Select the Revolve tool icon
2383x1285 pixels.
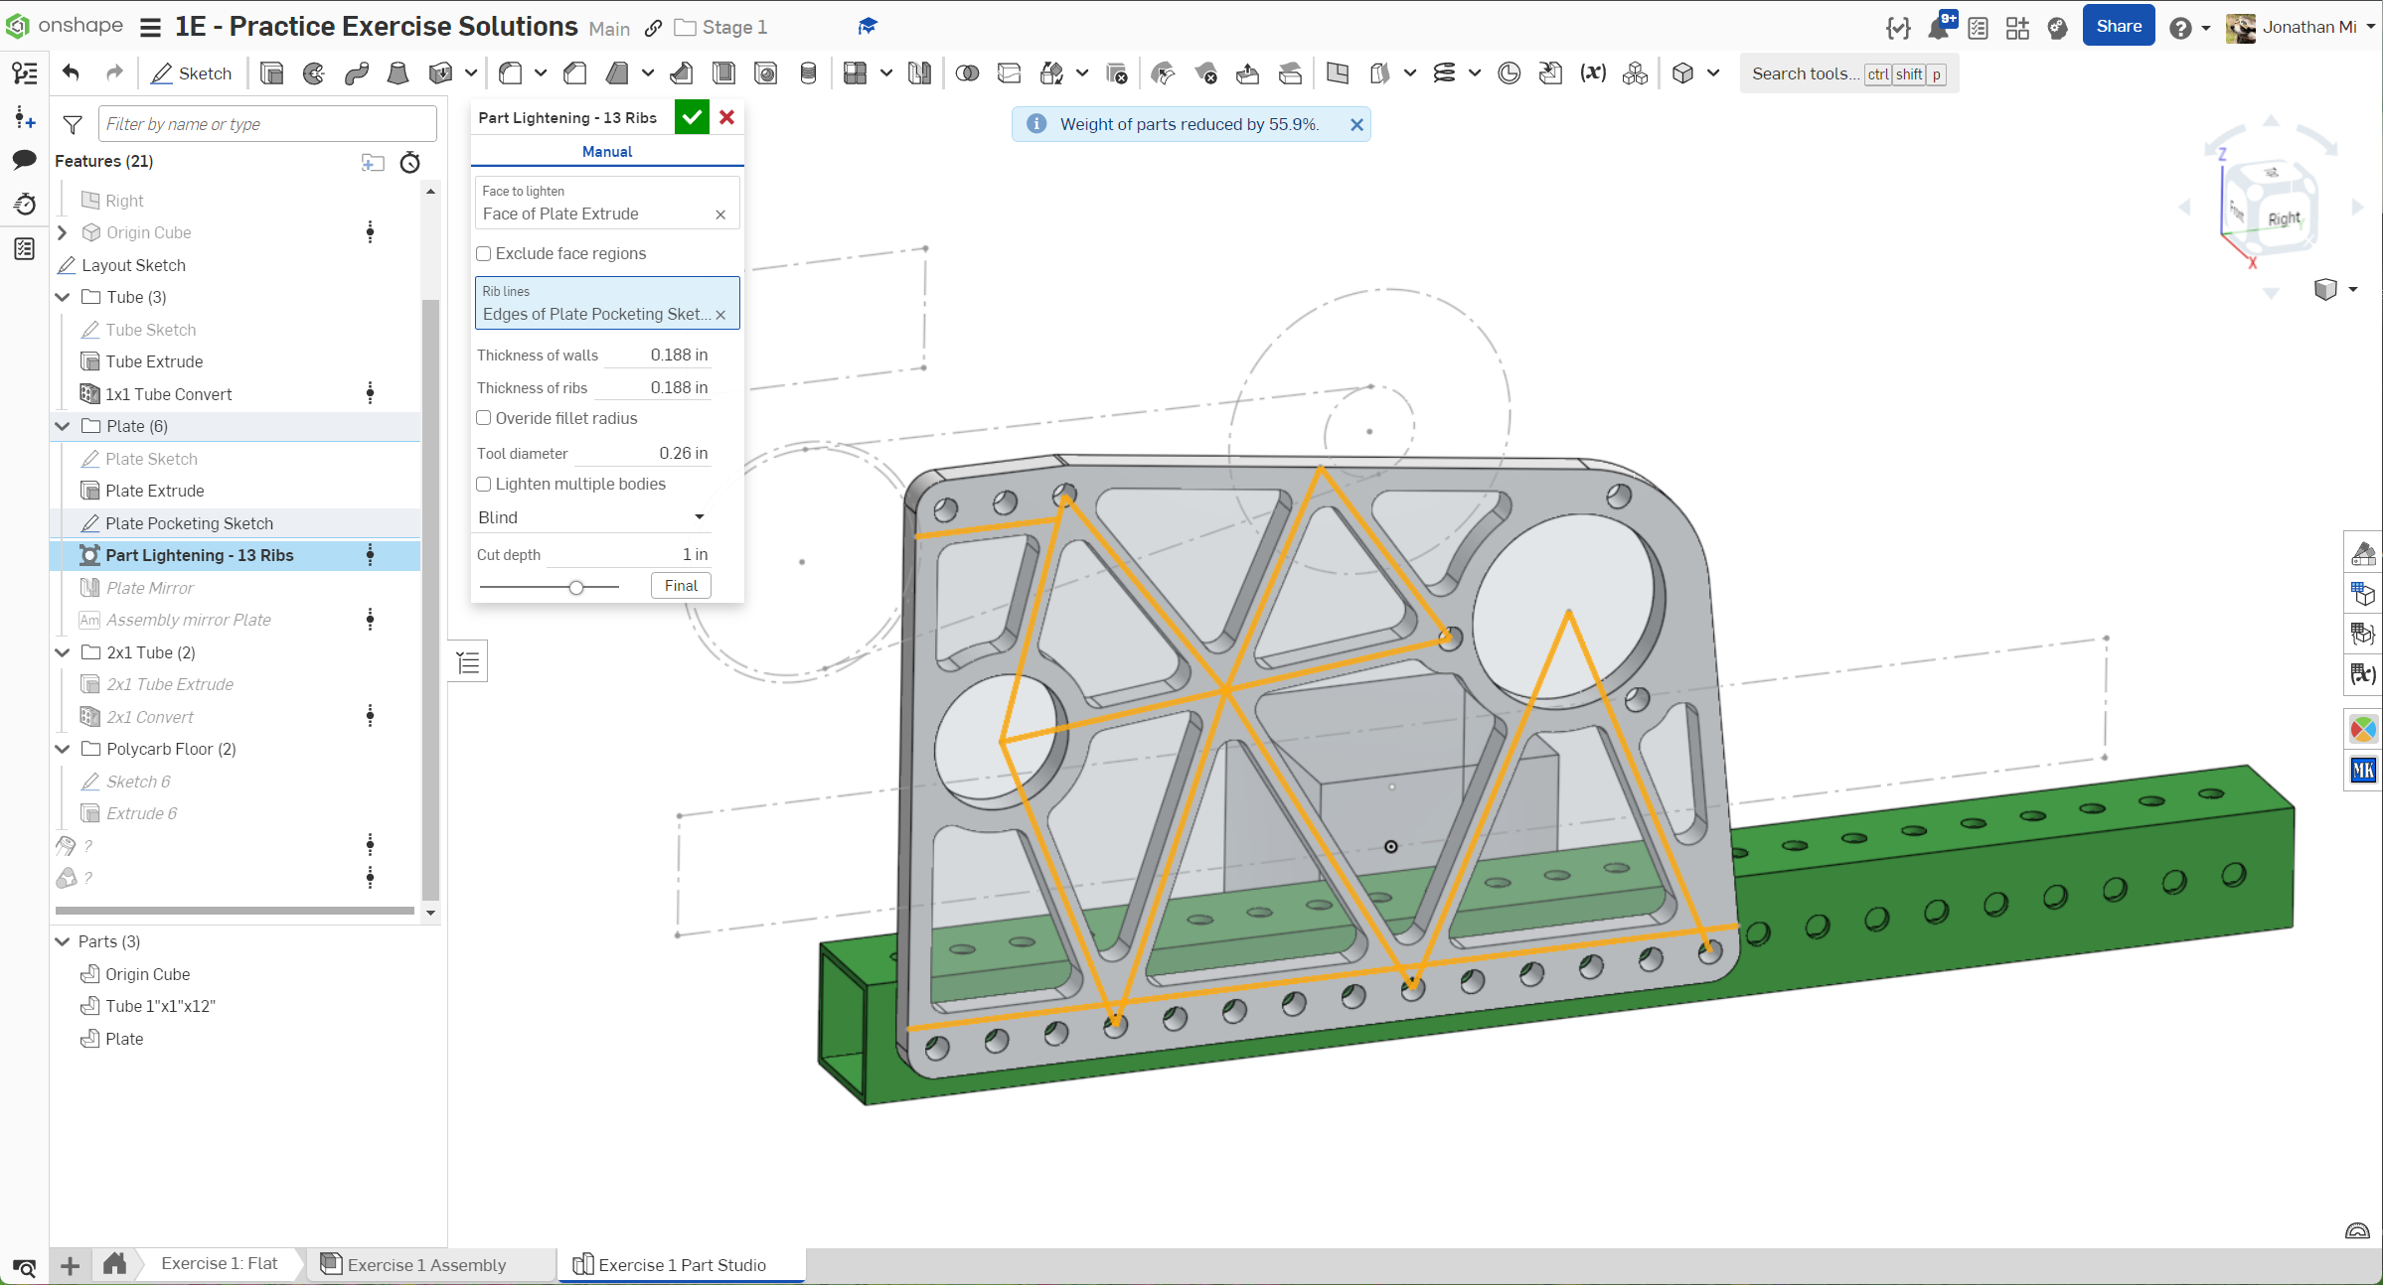[x=314, y=73]
